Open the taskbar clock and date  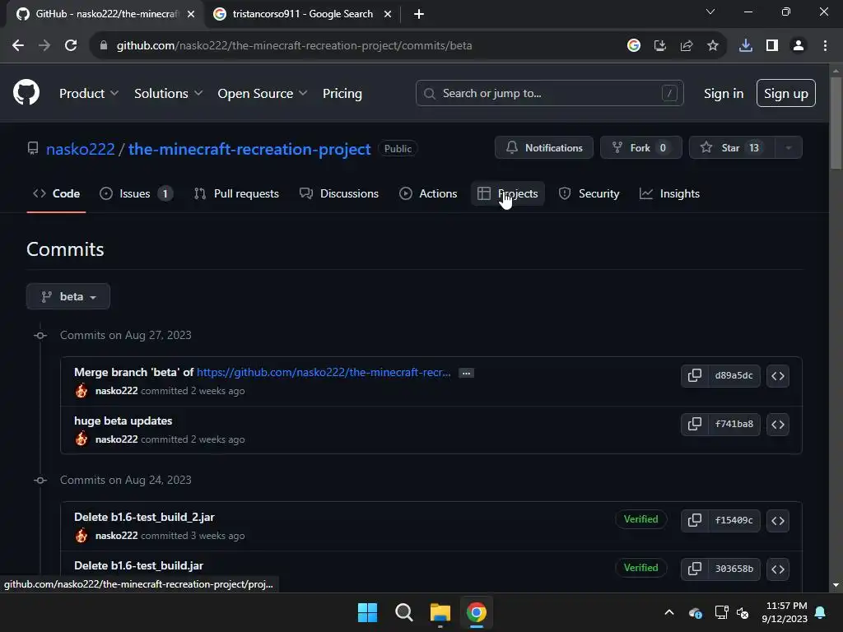(785, 612)
